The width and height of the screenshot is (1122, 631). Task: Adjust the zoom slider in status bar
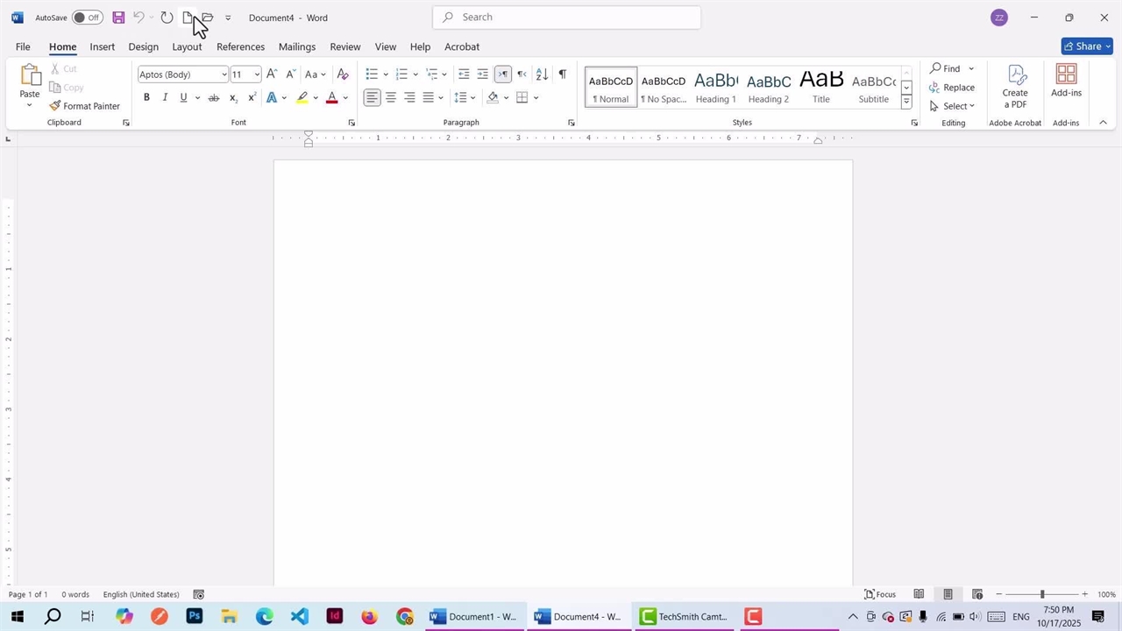click(x=1041, y=594)
